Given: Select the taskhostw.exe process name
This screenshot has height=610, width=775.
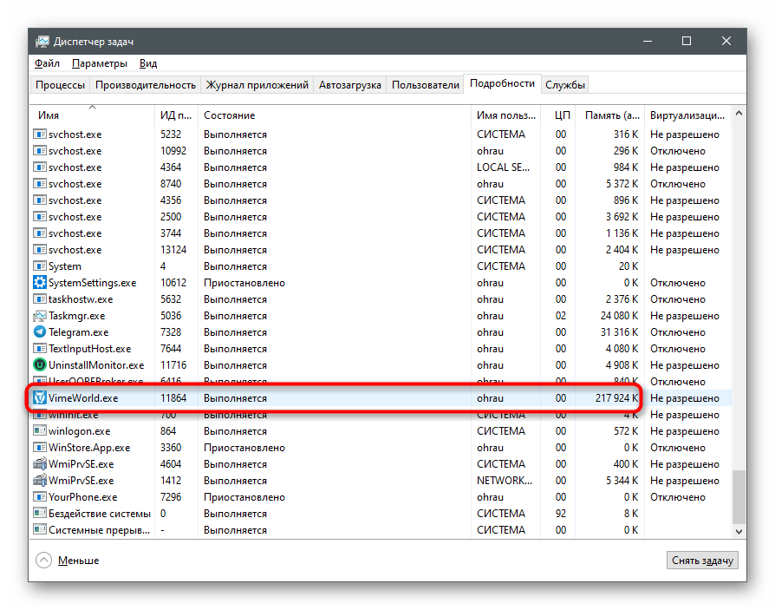Looking at the screenshot, I should (x=81, y=298).
